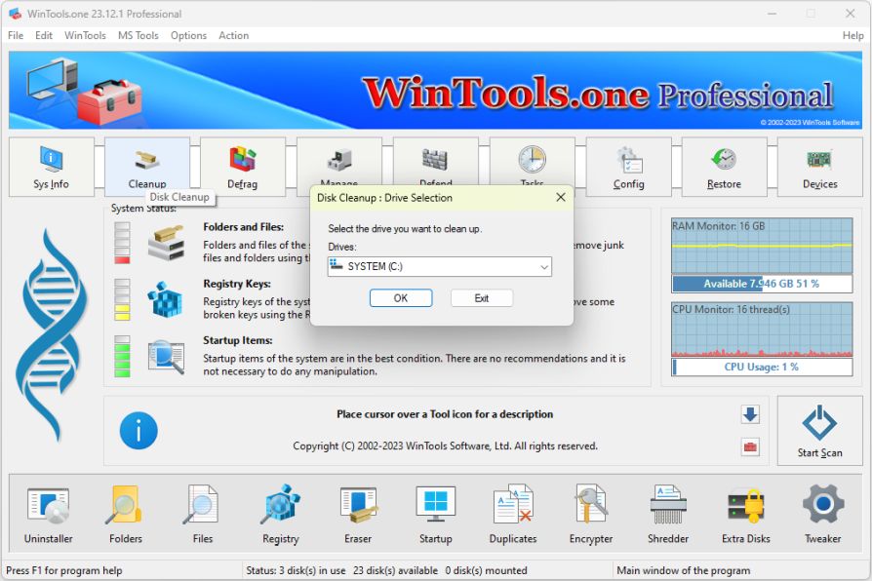Click the CPU Monitor graph
The height and width of the screenshot is (581, 872).
pyautogui.click(x=762, y=329)
